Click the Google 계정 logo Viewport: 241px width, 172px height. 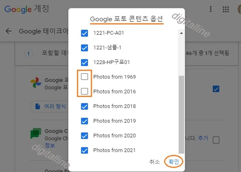point(27,9)
